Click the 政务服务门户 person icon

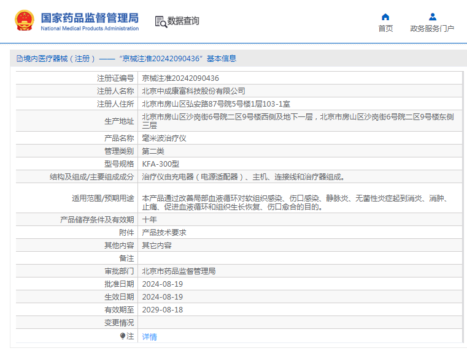[x=433, y=17]
